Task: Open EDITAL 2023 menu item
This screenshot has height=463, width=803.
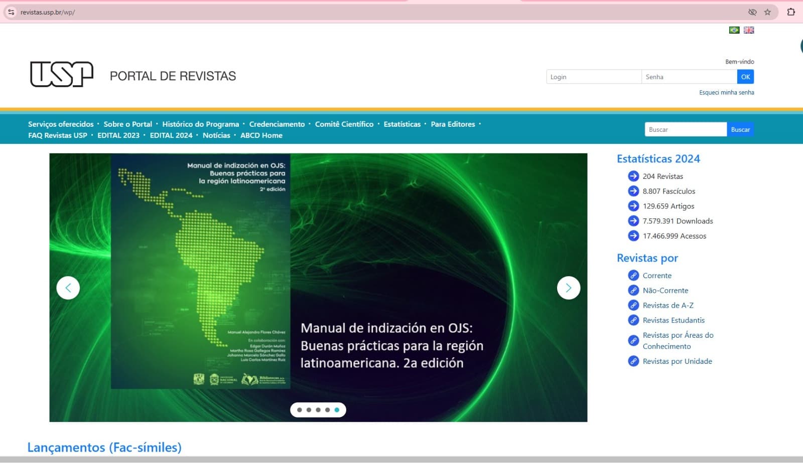Action: (118, 135)
